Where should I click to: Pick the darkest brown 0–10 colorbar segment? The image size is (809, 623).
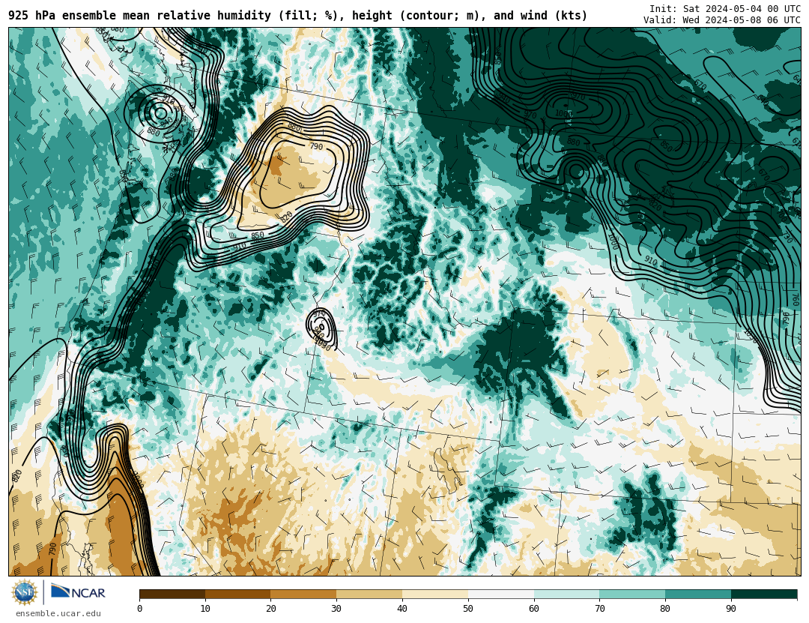172,594
